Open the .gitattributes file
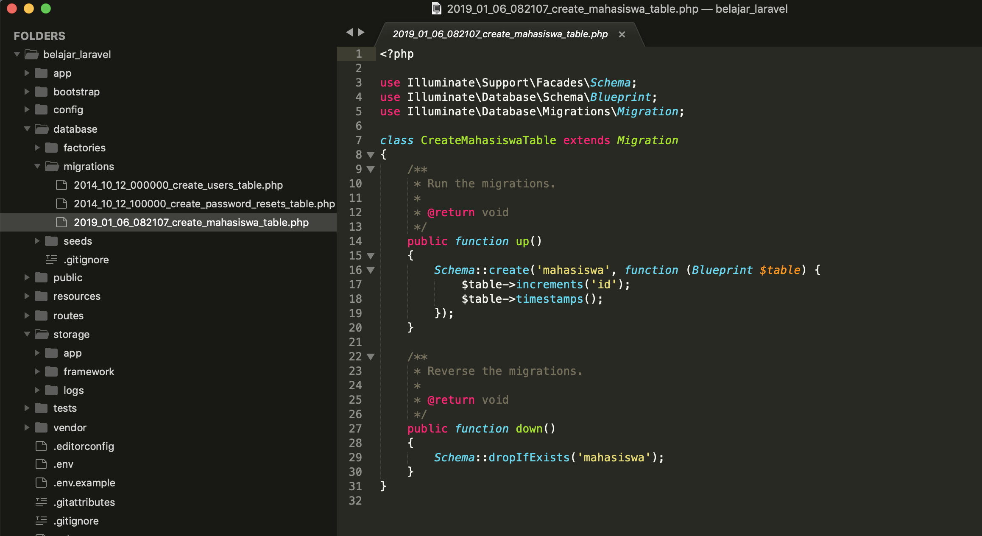 (84, 502)
